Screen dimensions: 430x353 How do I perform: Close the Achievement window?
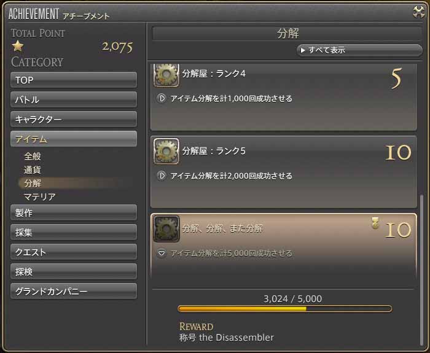click(x=418, y=12)
